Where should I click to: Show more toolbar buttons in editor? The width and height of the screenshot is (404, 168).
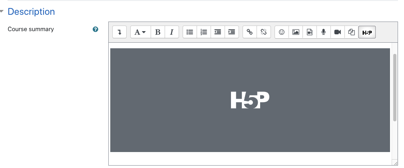[119, 32]
